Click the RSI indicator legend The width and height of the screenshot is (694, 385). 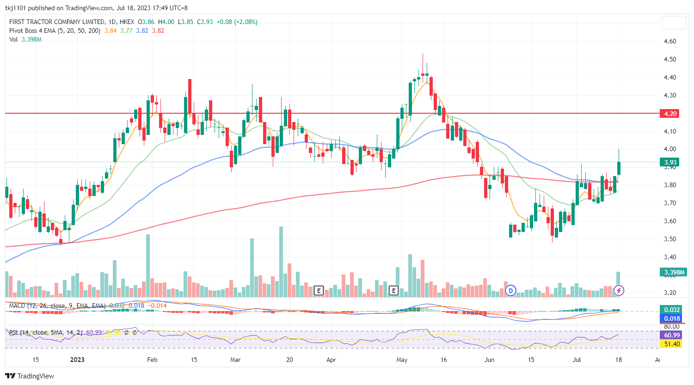click(46, 332)
